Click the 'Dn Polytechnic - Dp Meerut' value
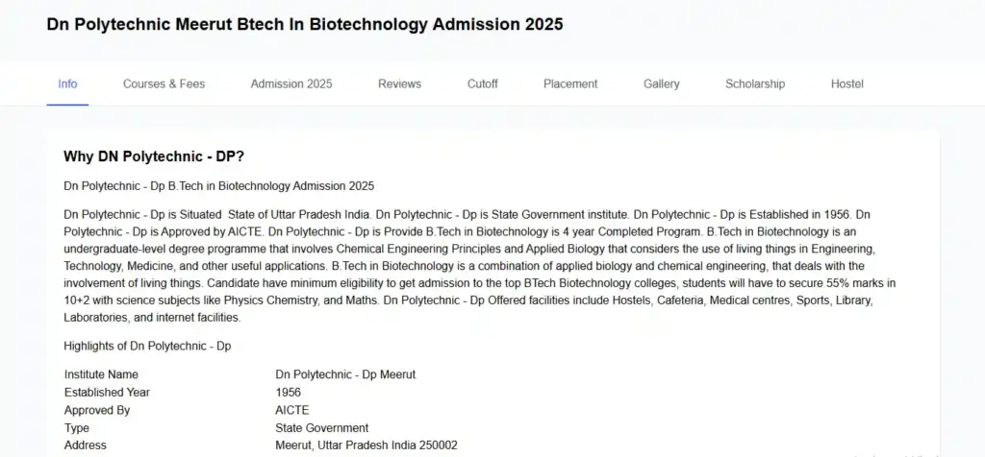Viewport: 985px width, 457px height. coord(345,374)
